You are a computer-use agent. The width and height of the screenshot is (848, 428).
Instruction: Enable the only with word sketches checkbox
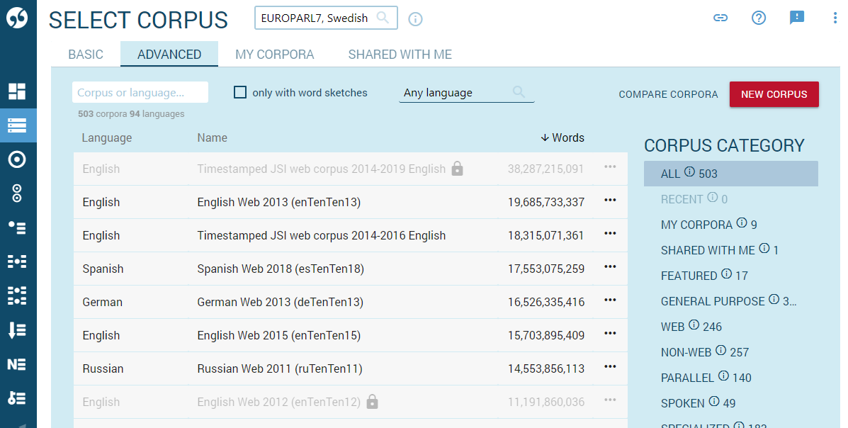240,92
